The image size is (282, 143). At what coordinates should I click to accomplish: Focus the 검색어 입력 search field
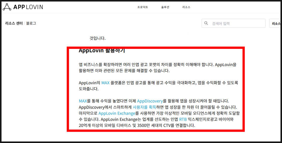[x=234, y=23]
